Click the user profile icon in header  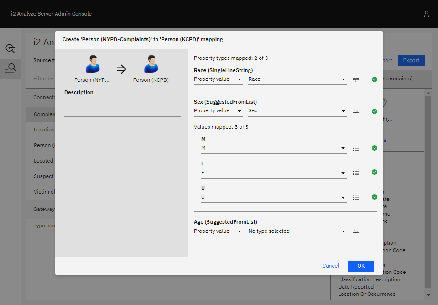click(x=426, y=14)
